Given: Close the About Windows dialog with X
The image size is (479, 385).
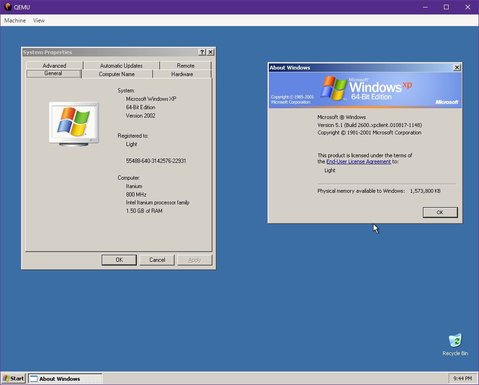Looking at the screenshot, I should tap(457, 68).
